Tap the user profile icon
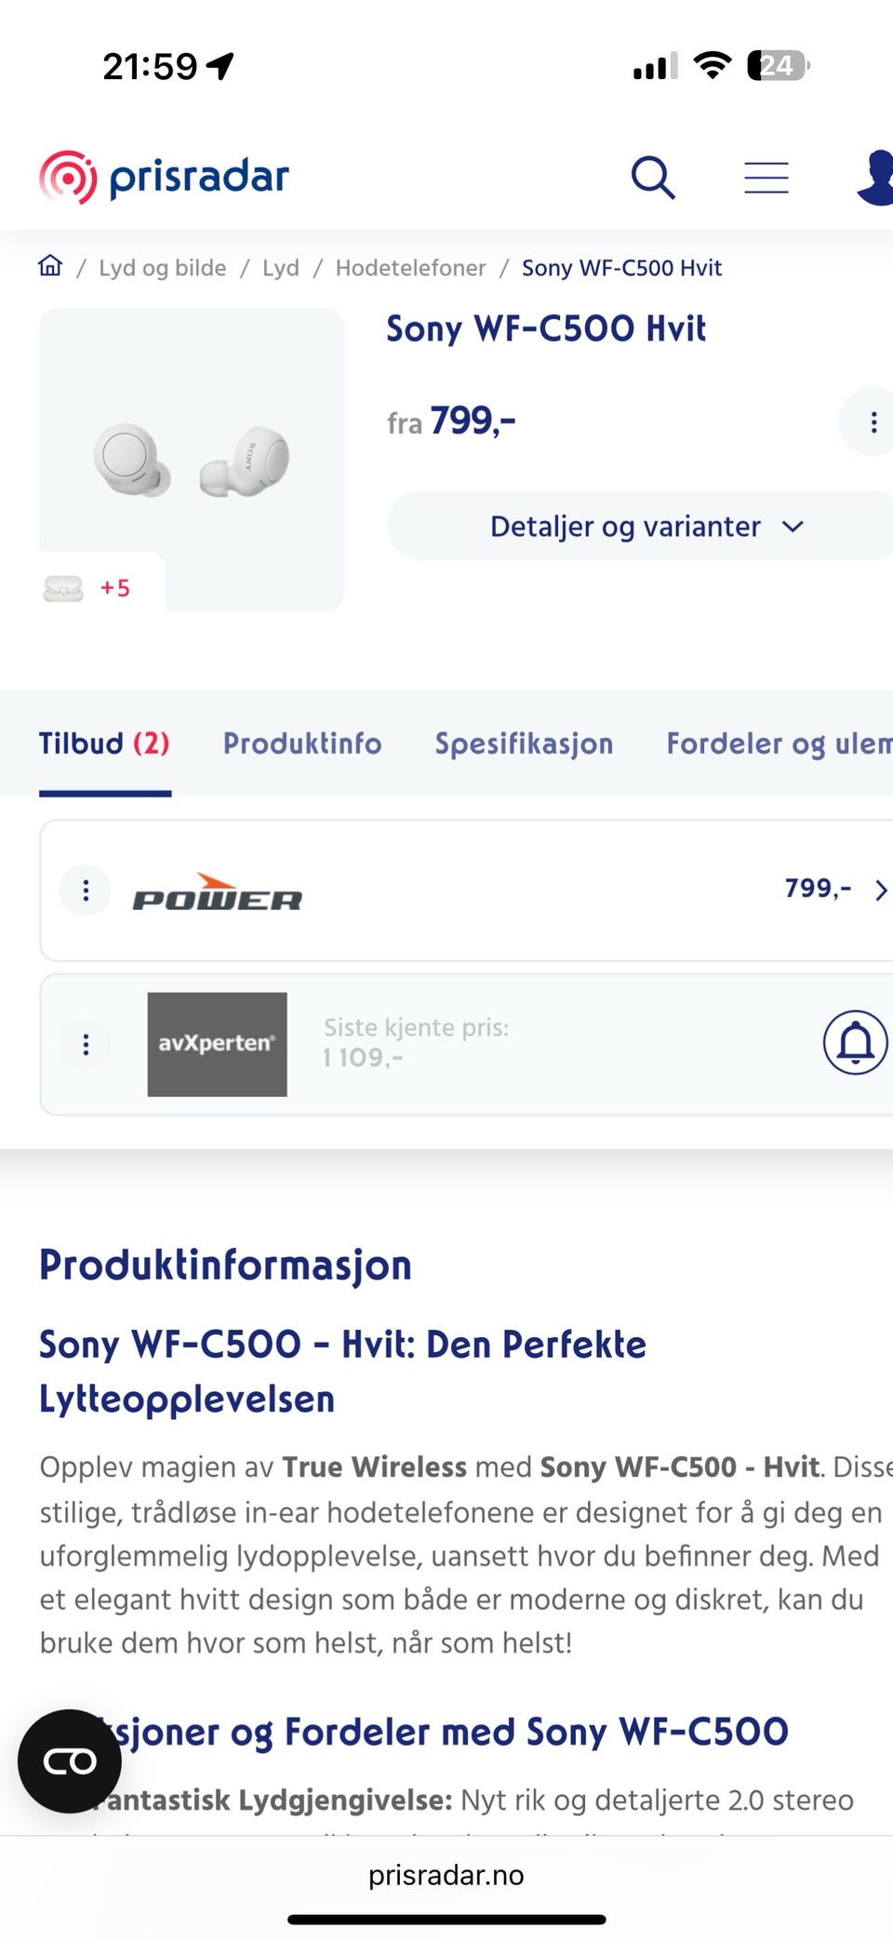The width and height of the screenshot is (893, 1941). pyautogui.click(x=875, y=177)
